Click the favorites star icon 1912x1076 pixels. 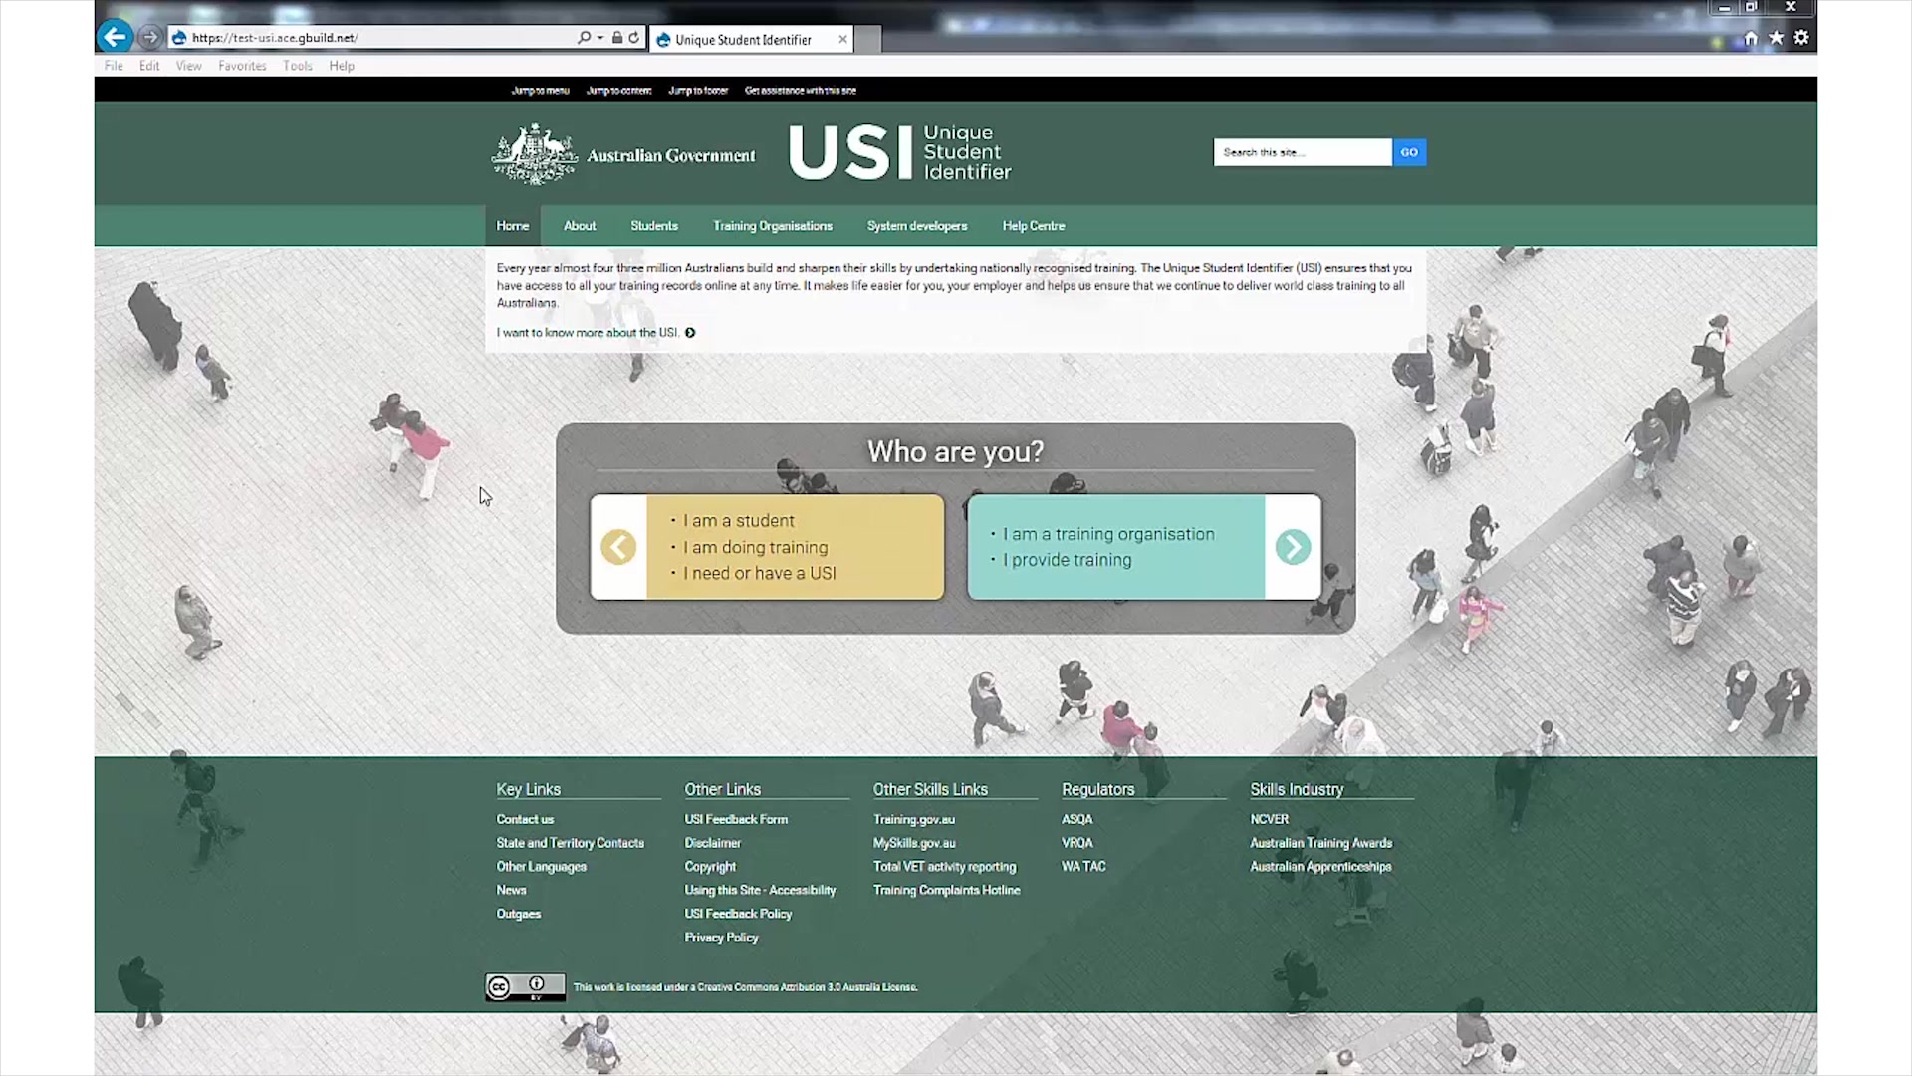pos(1776,38)
